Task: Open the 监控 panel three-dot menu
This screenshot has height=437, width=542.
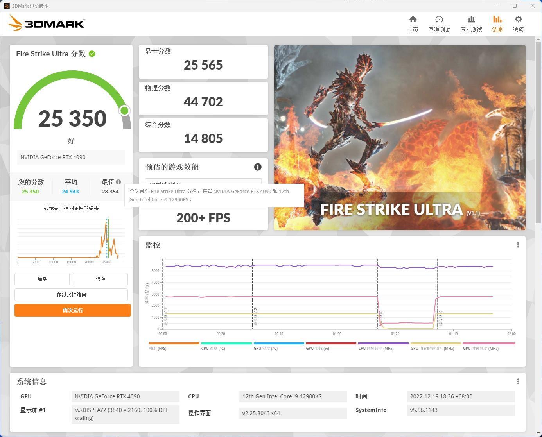Action: pos(518,245)
